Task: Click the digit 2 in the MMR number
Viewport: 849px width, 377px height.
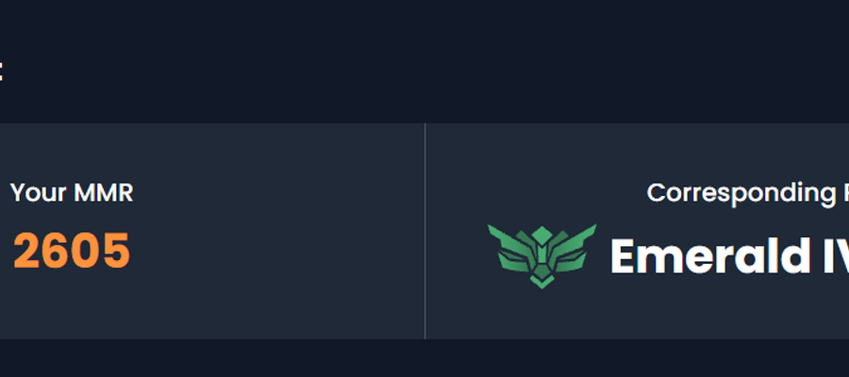Action: [x=27, y=251]
